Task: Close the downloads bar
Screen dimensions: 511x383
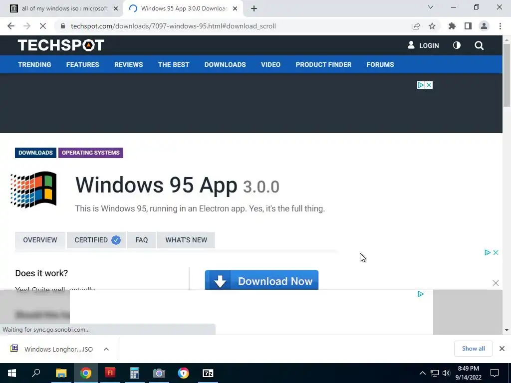Action: click(502, 349)
